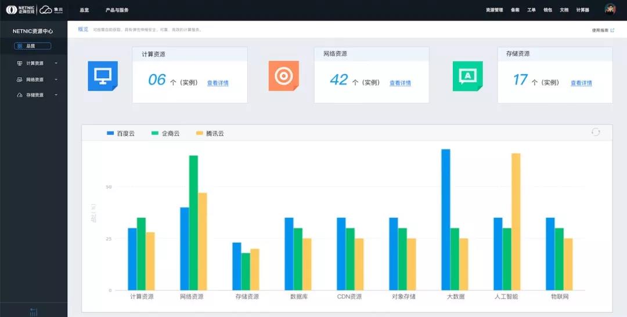Open the user avatar in top bar

coord(610,10)
